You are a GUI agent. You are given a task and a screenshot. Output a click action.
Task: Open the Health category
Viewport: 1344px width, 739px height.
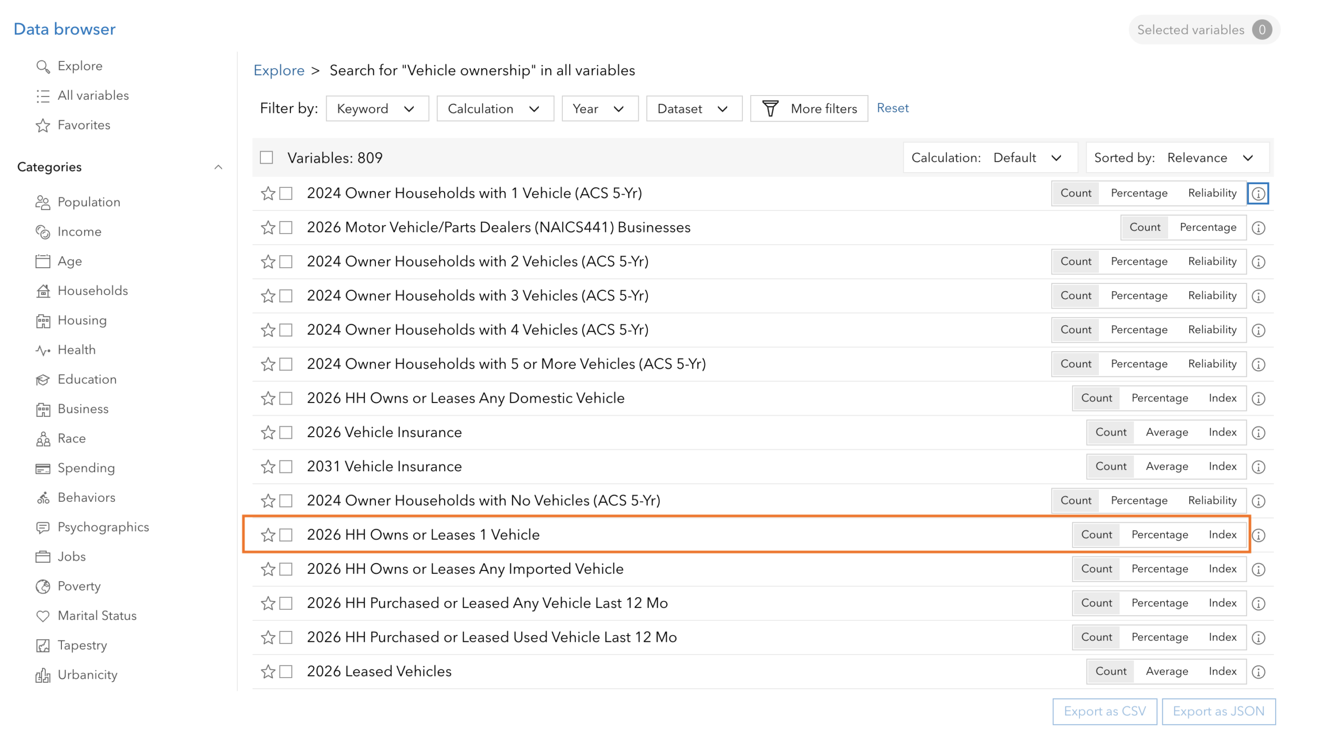(x=66, y=350)
